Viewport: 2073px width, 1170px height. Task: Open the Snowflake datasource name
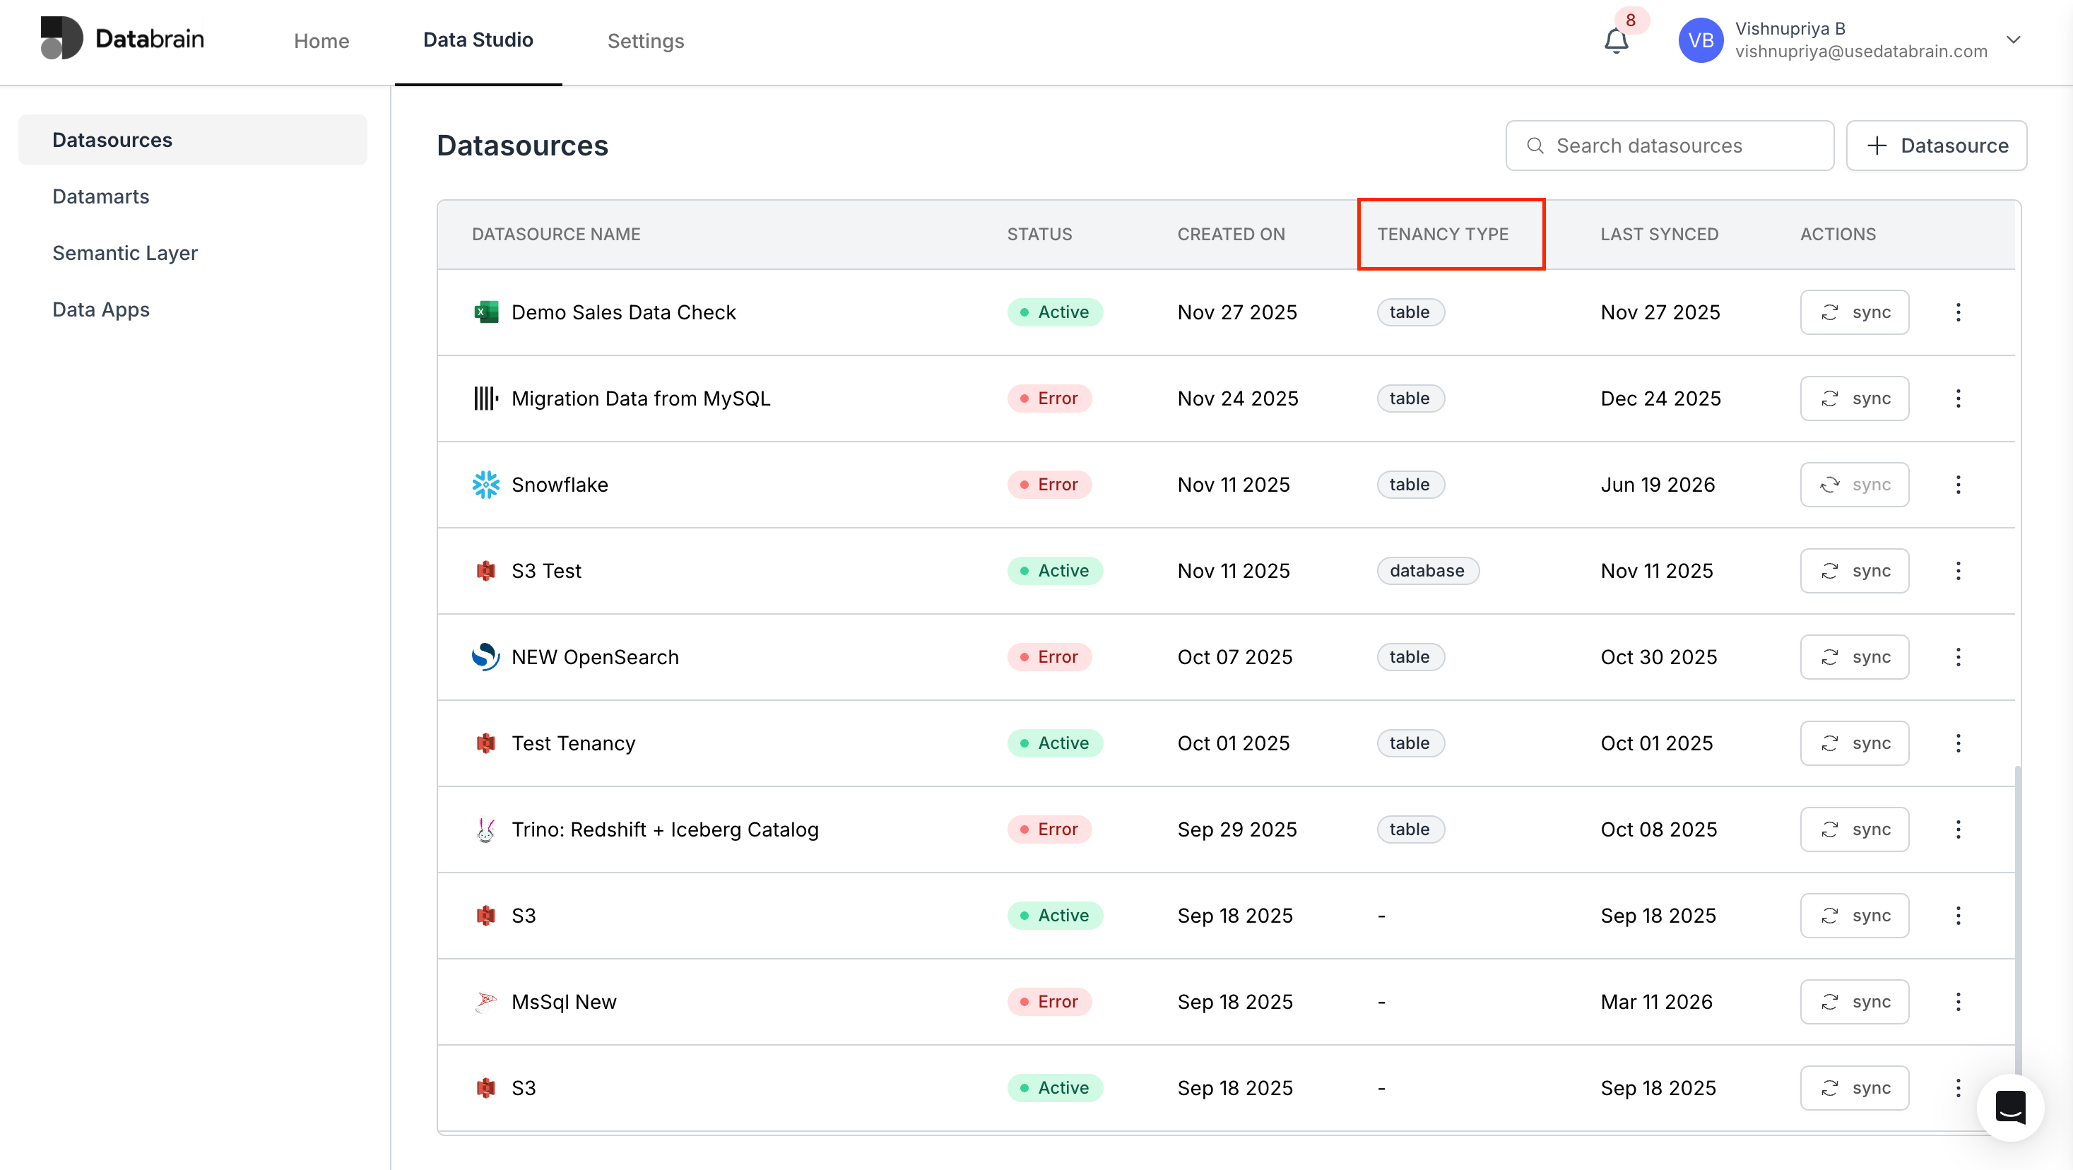pyautogui.click(x=560, y=485)
